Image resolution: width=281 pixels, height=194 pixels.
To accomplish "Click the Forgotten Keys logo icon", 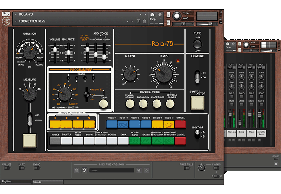I will pos(6,21).
